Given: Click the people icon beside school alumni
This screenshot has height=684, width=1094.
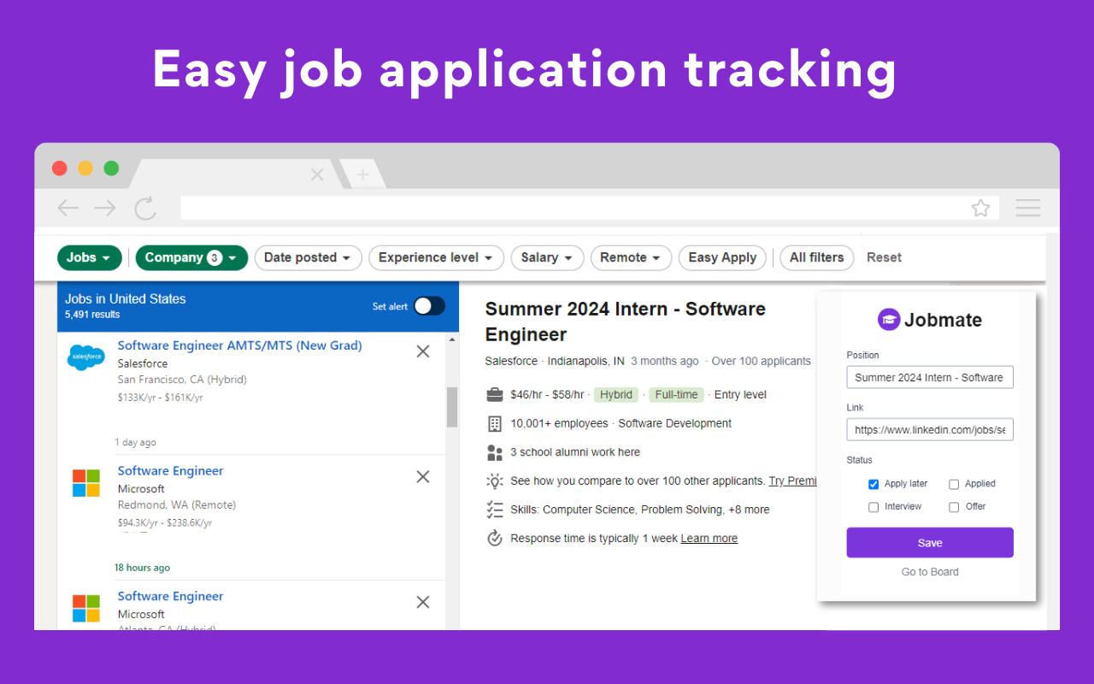Looking at the screenshot, I should pos(494,452).
